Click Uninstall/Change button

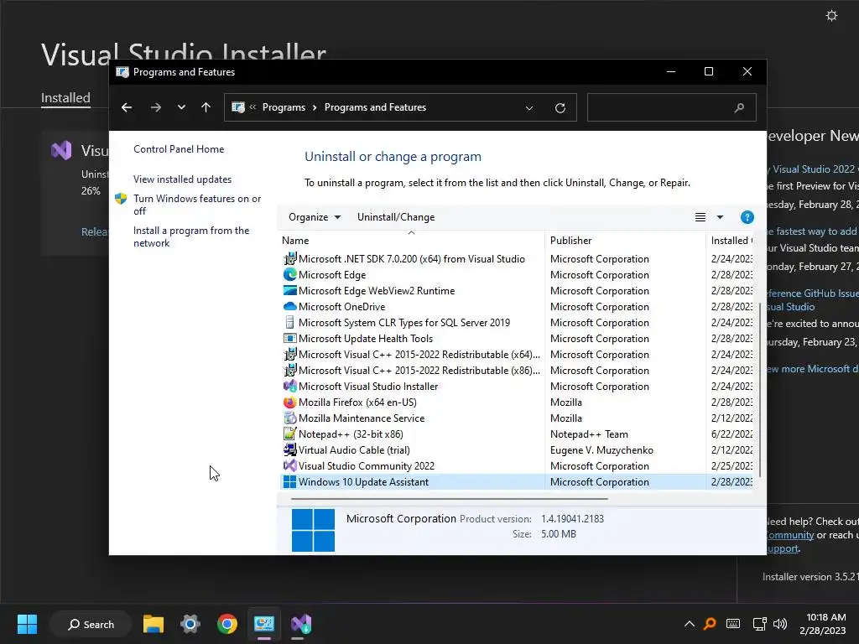coord(396,217)
